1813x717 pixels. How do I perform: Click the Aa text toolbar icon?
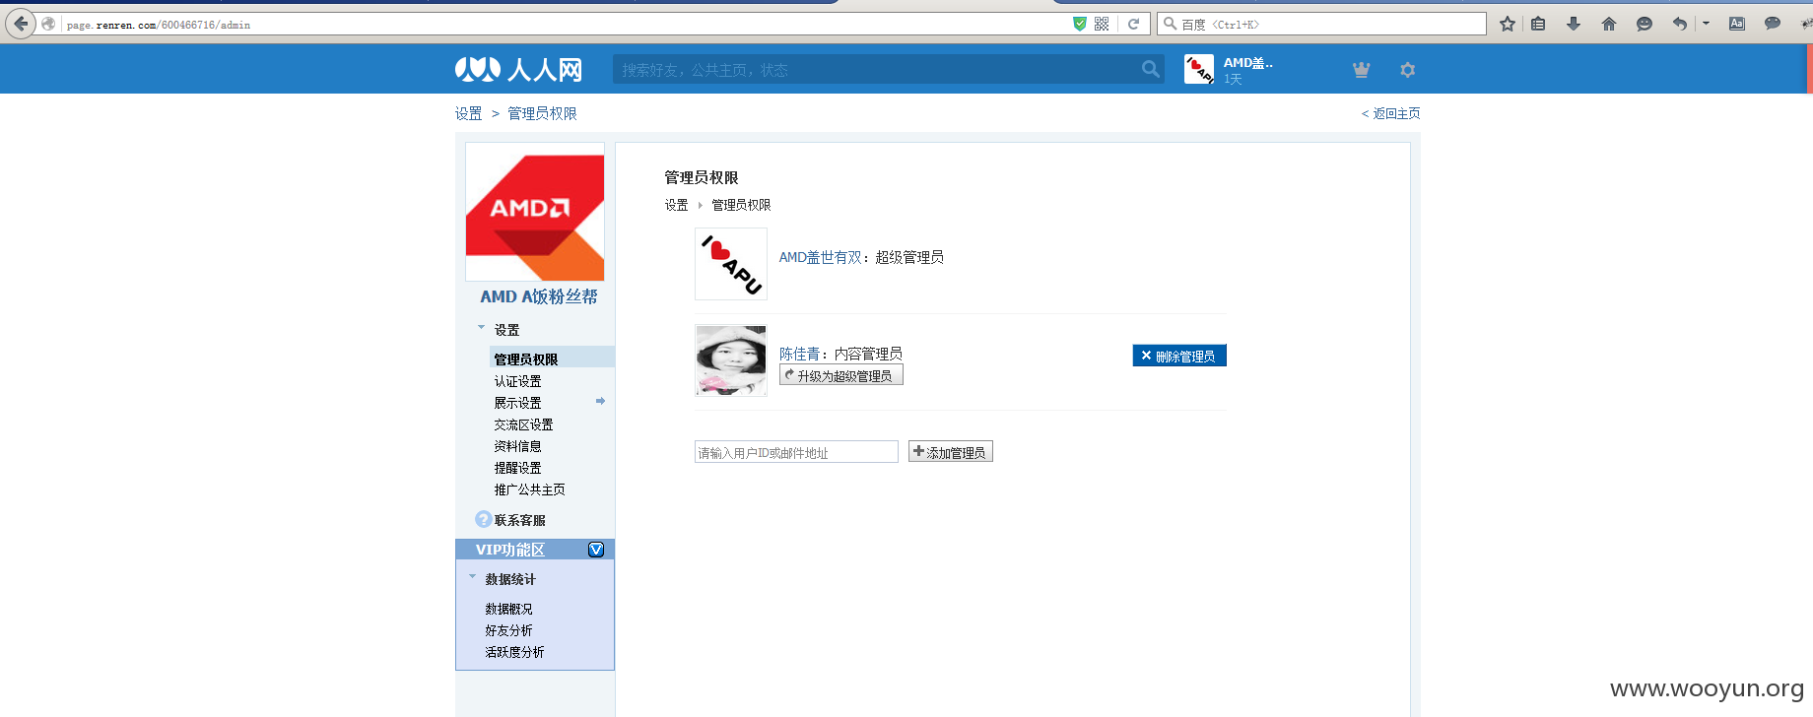[x=1737, y=24]
